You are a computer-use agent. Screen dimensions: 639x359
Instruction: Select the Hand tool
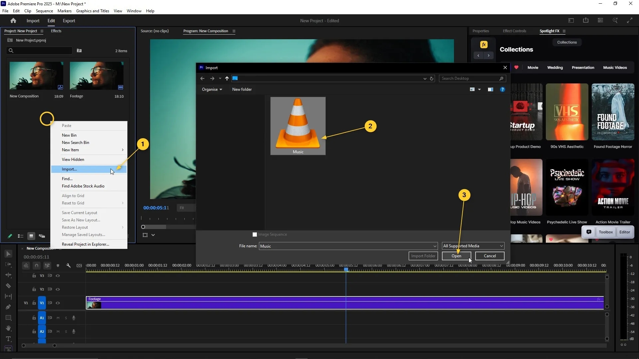point(8,328)
